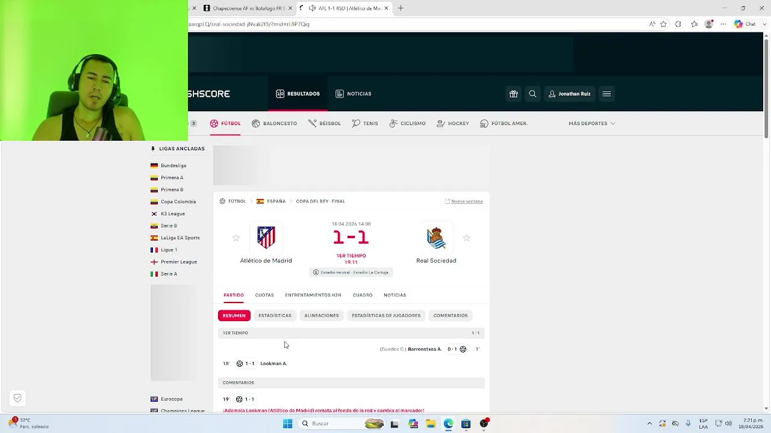Select the Resultados header tab
The height and width of the screenshot is (433, 771).
click(298, 94)
